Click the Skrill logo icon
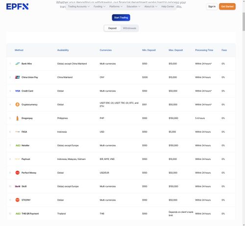245x226 pixels. (x=18, y=186)
